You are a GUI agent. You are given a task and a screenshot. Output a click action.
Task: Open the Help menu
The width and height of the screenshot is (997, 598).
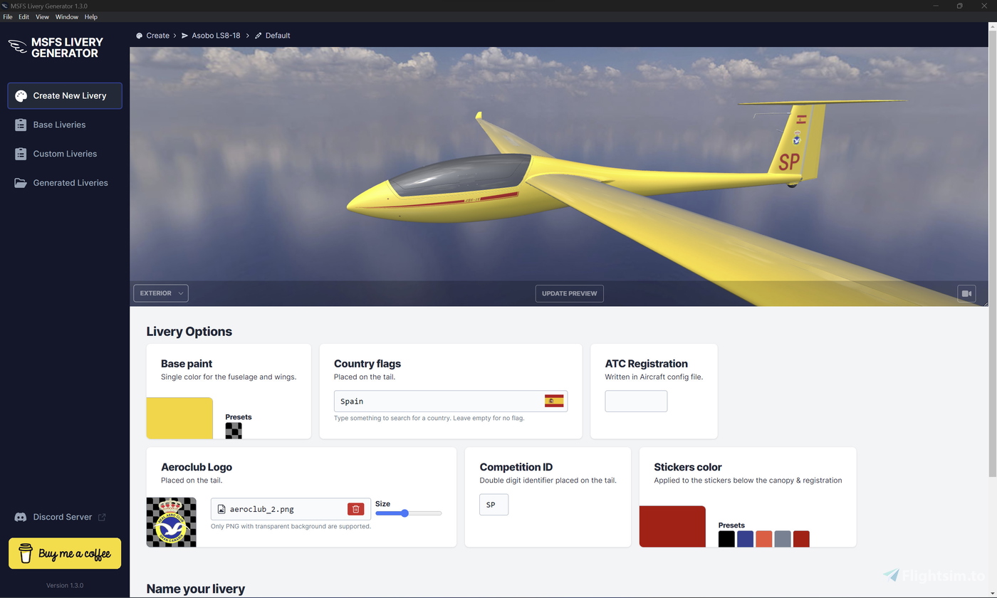[x=90, y=16]
